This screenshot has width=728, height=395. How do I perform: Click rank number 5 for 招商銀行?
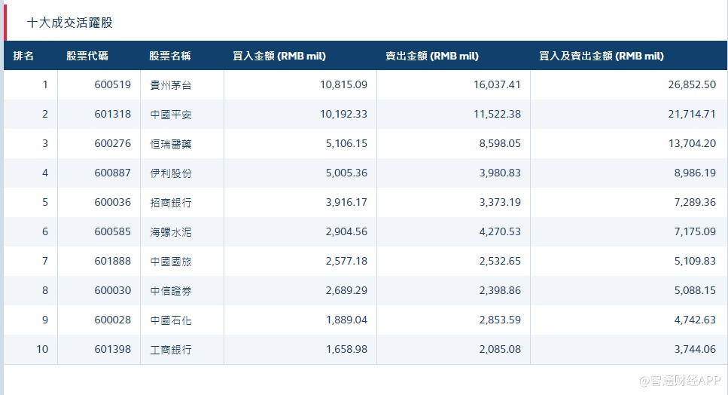[x=45, y=202]
